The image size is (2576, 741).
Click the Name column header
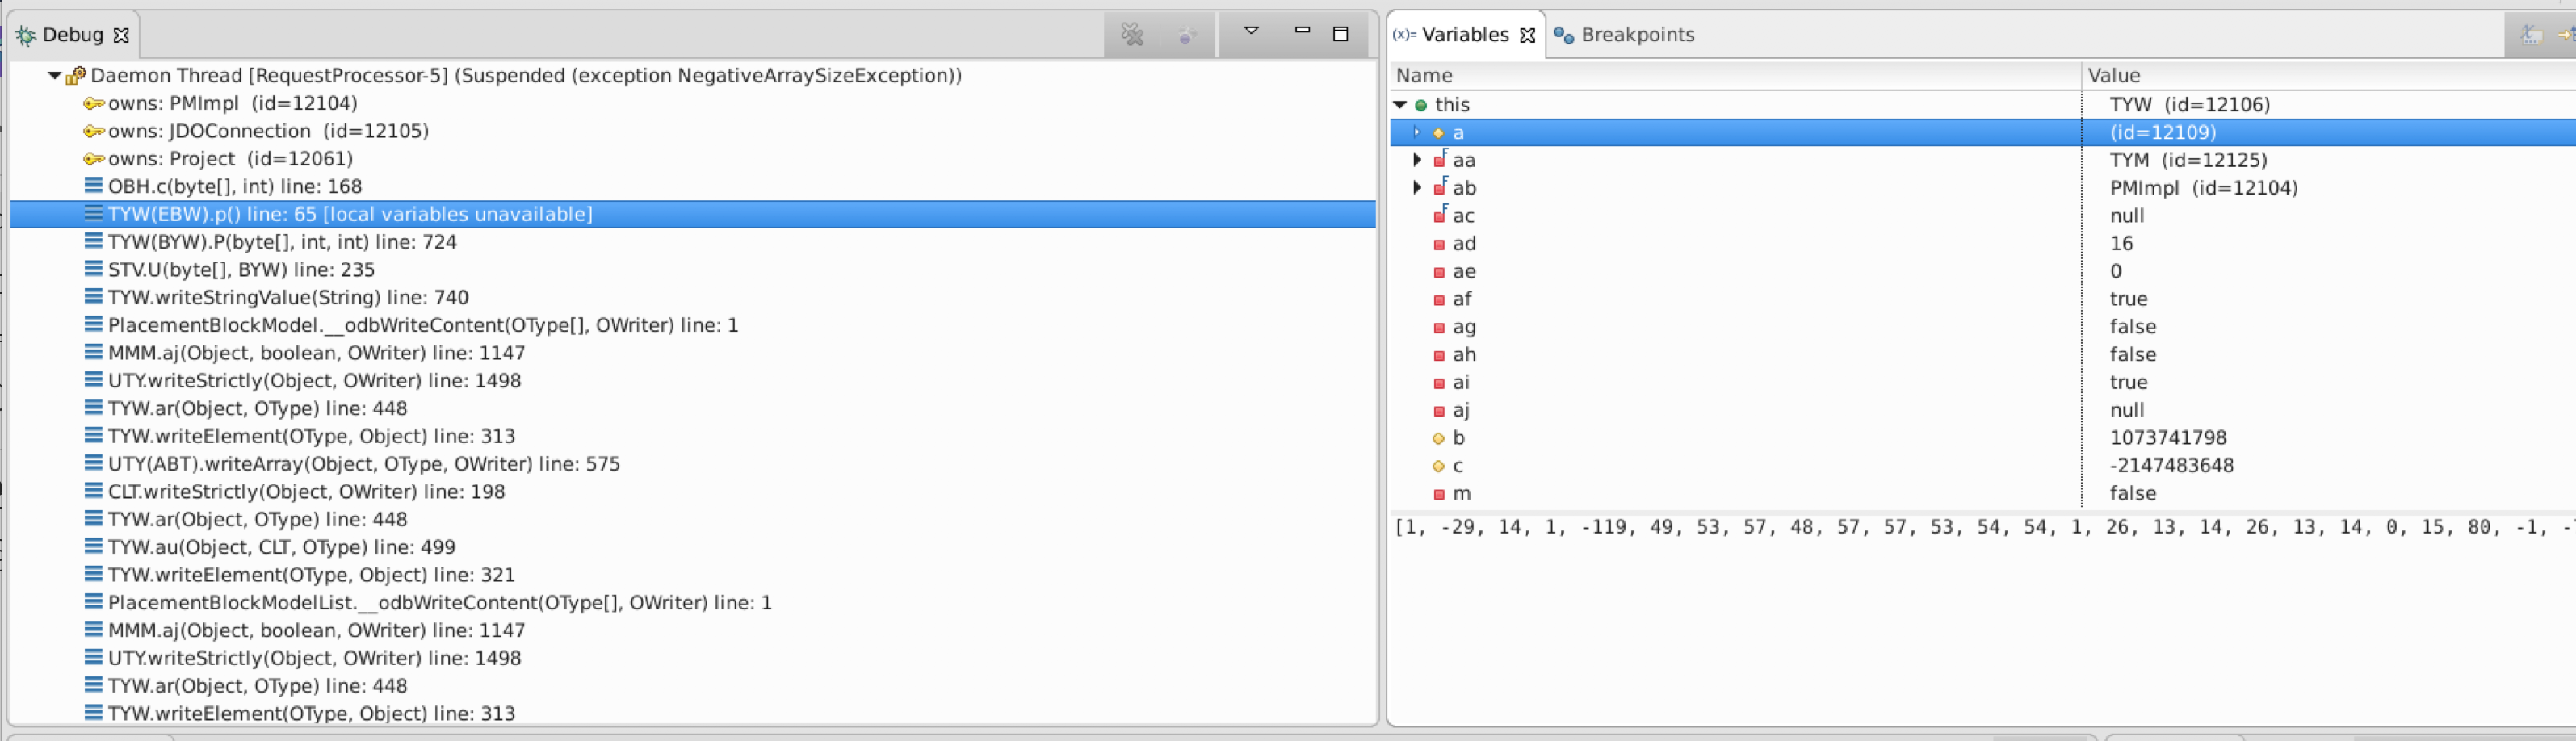(x=1734, y=76)
